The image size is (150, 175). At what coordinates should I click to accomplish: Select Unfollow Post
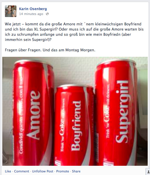(43, 171)
